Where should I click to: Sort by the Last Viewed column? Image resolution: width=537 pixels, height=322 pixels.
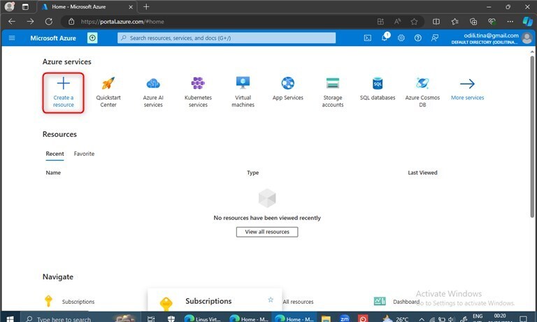(422, 173)
